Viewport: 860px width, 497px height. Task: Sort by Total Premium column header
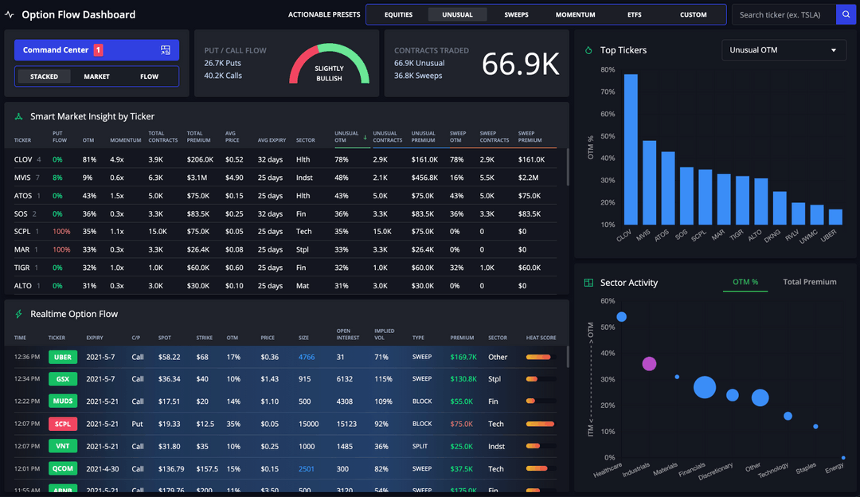[198, 136]
